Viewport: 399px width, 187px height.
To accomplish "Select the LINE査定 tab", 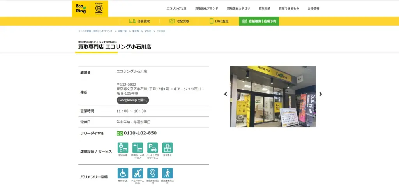I will click(219, 21).
